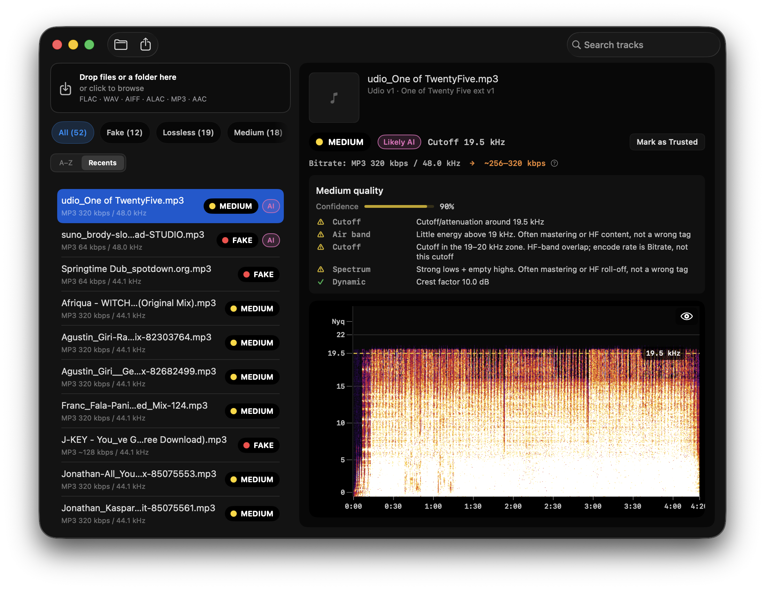
Task: Select the Medium (18) filter tab
Action: (x=258, y=133)
